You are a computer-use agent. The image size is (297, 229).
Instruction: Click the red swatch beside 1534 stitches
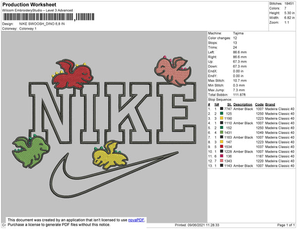[221, 147]
